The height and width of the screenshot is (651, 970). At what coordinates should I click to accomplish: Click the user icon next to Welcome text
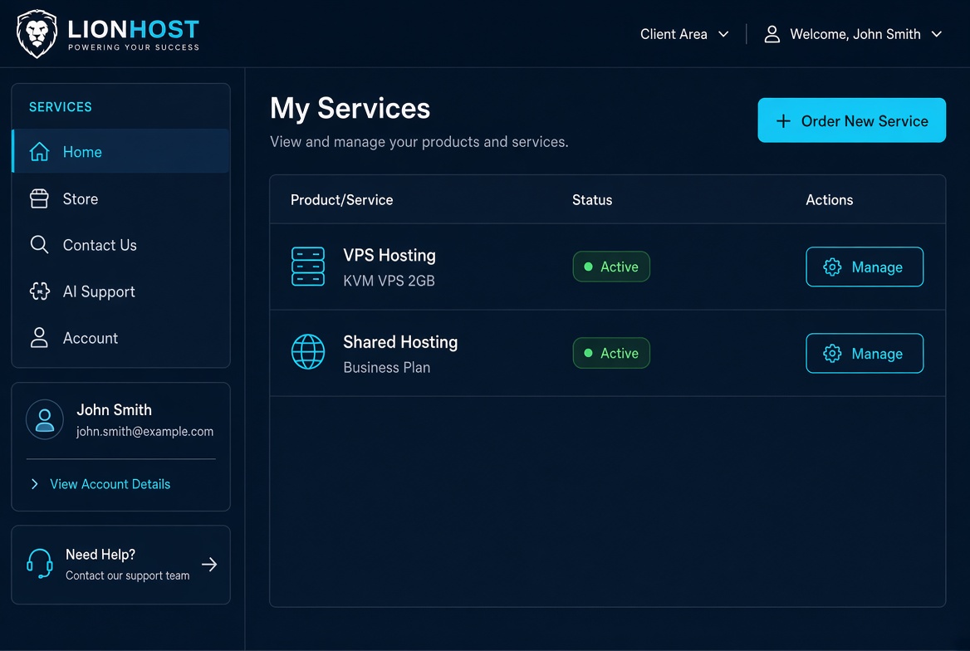coord(772,34)
